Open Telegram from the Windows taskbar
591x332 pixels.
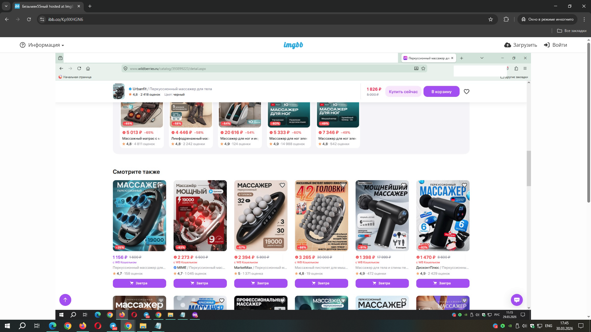pyautogui.click(x=113, y=326)
